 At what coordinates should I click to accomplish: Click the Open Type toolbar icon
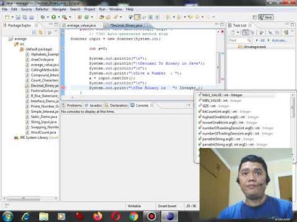pyautogui.click(x=101, y=17)
